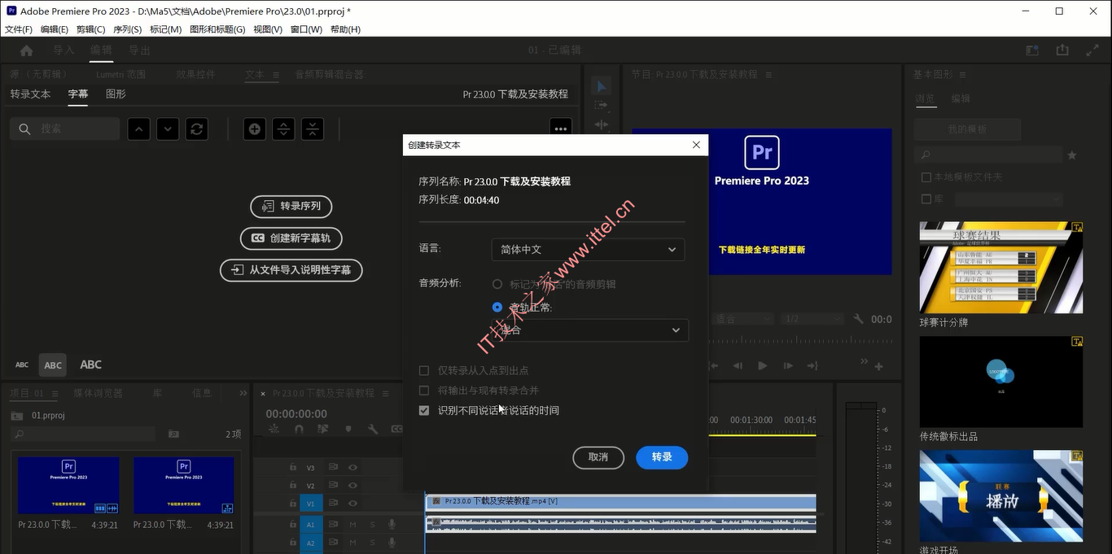Click the full screen video icon
This screenshot has width=1112, height=554.
[x=1092, y=50]
